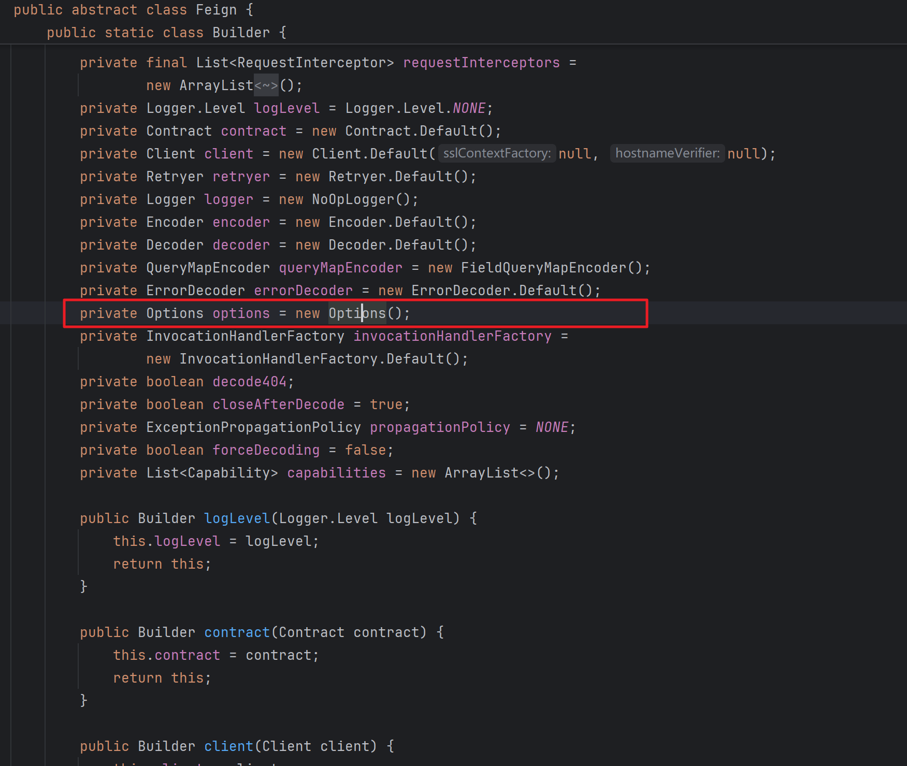
Task: Click List<Capability> type
Action: pyautogui.click(x=212, y=473)
